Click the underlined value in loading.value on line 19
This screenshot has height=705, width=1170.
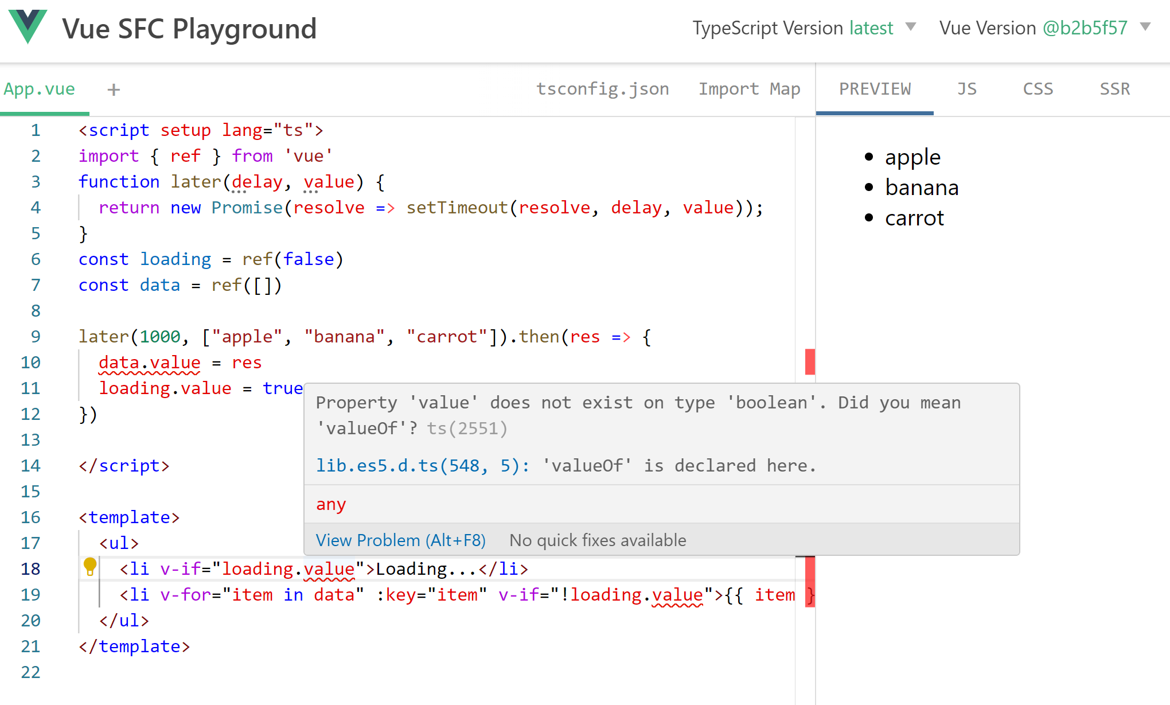tap(677, 595)
